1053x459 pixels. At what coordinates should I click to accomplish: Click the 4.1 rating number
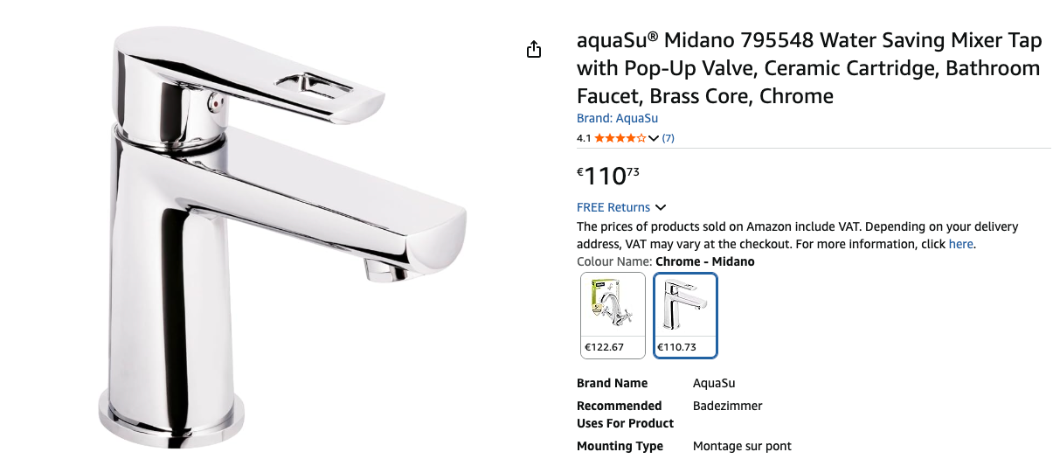(x=585, y=138)
